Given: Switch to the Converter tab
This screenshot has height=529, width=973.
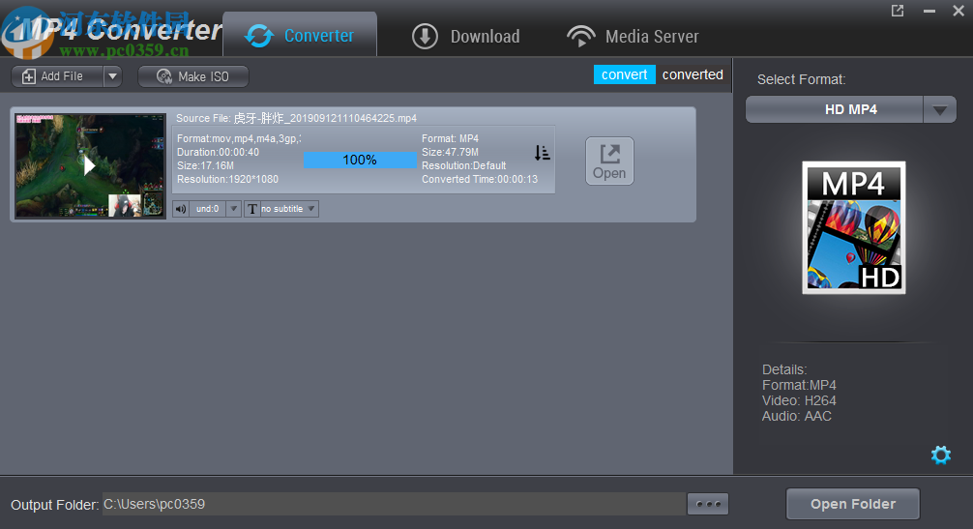Looking at the screenshot, I should point(300,36).
